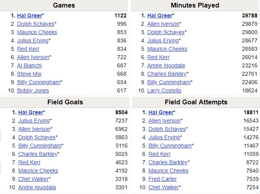The image size is (260, 194).
Task: Click the Games table header
Action: click(x=64, y=5)
